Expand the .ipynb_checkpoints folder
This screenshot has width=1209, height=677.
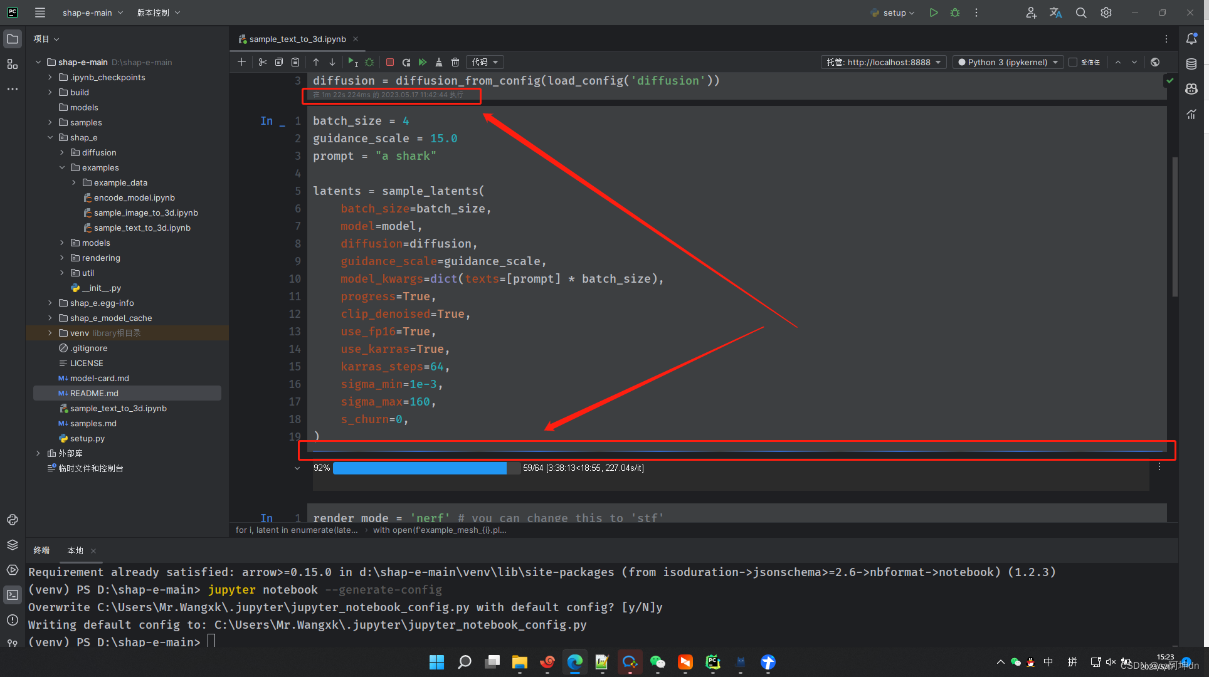coord(50,77)
